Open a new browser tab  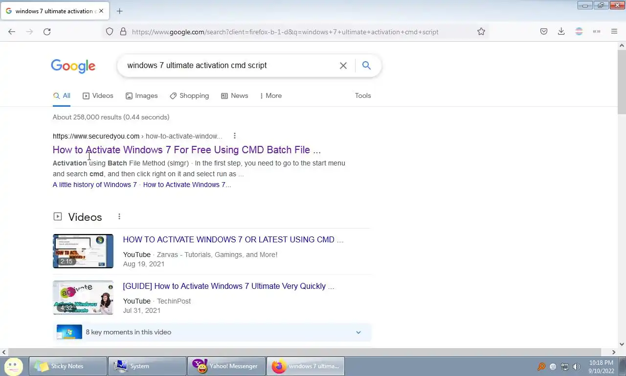pyautogui.click(x=119, y=11)
